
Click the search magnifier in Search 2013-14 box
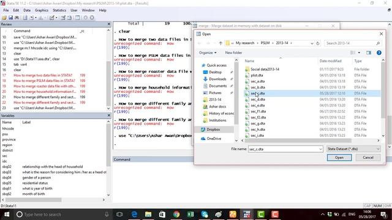pos(378,43)
